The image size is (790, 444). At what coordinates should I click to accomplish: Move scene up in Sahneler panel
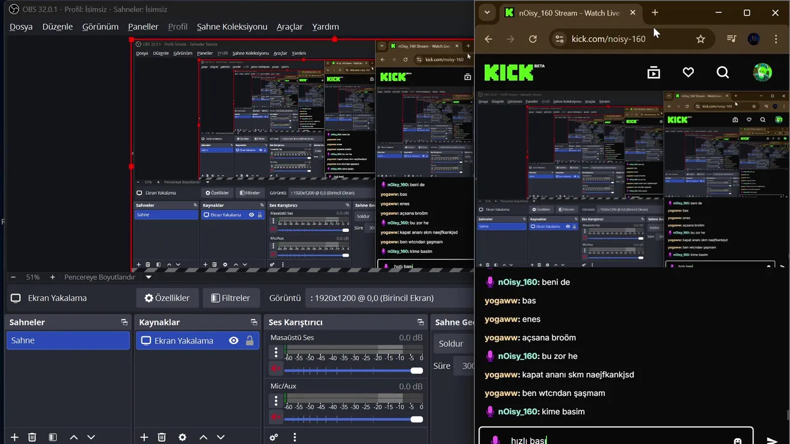click(73, 437)
